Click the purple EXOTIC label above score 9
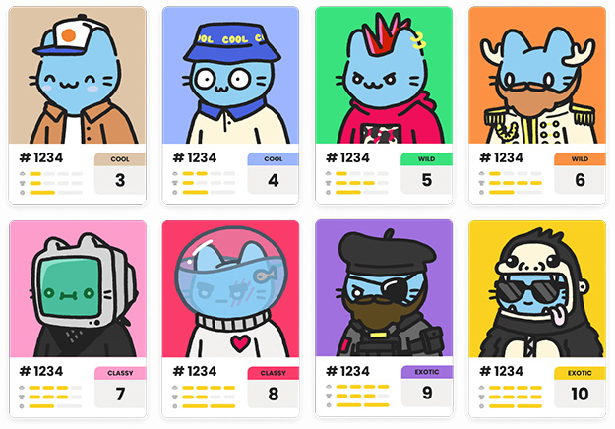This screenshot has height=429, width=615. coord(427,372)
